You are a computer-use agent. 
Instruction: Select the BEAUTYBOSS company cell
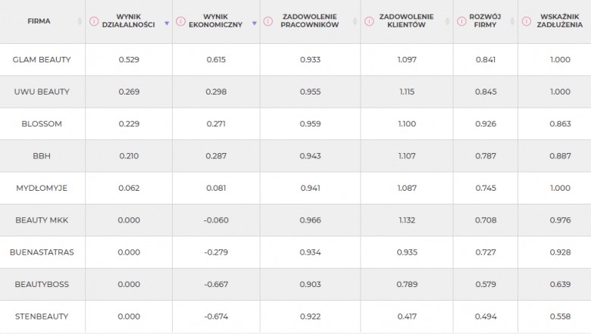click(42, 284)
